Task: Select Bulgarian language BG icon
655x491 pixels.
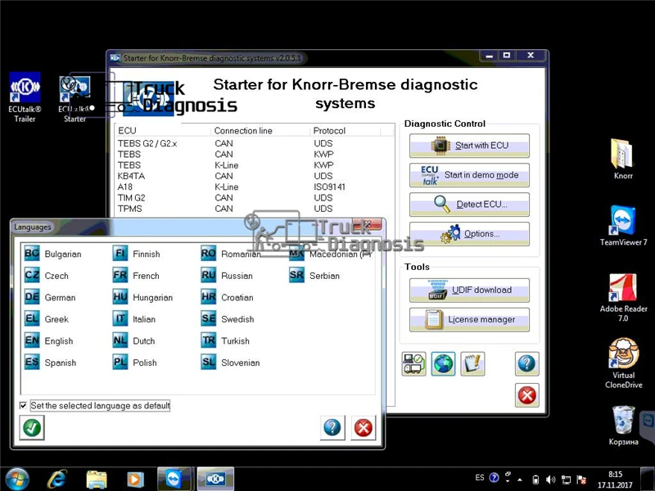Action: point(32,254)
